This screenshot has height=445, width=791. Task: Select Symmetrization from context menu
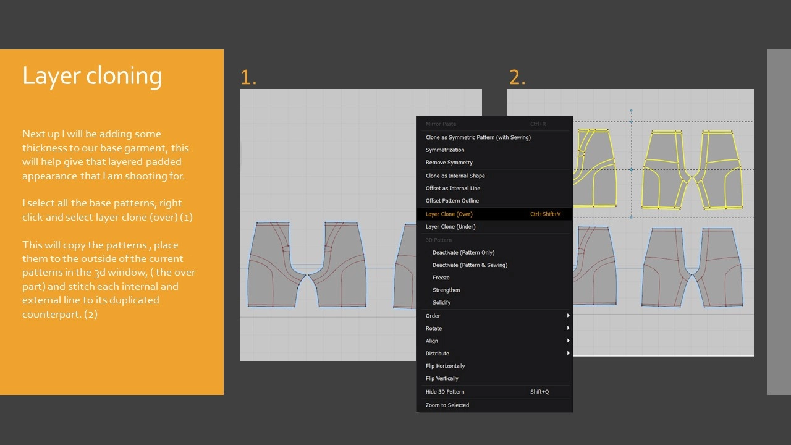(x=445, y=150)
